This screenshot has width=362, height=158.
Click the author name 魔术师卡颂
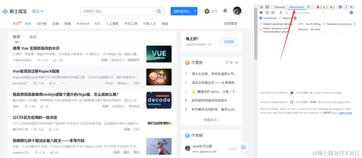tap(20, 129)
